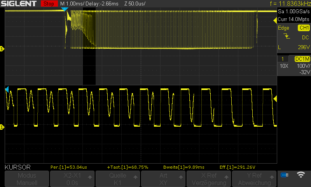
Task: Click the highlighted zoom region in main waveform
Action: pyautogui.click(x=89, y=46)
